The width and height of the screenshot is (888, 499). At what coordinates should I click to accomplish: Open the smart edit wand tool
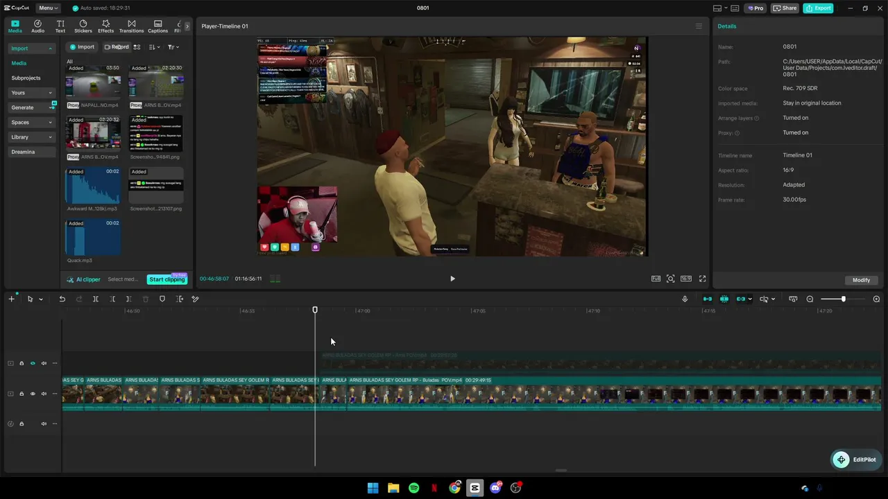click(195, 299)
